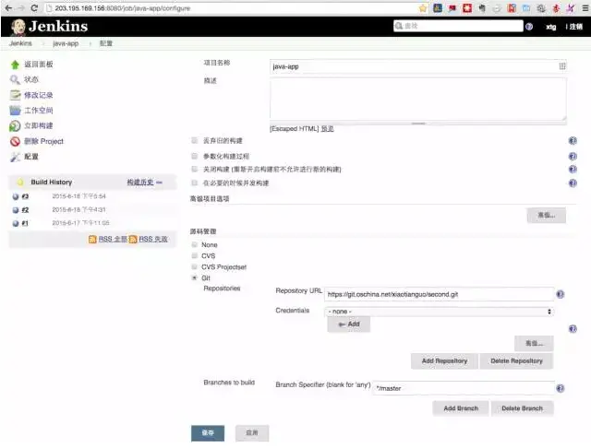Click the xtg user link in the header
This screenshot has height=448, width=591.
click(551, 27)
